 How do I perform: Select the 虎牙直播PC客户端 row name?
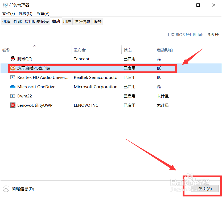(34, 68)
